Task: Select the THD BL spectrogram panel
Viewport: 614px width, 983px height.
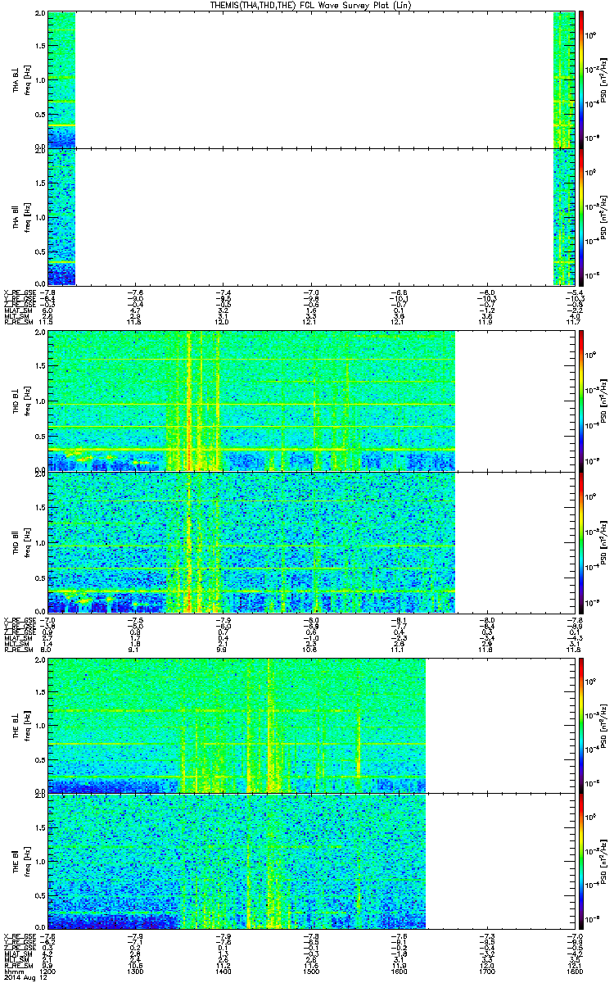Action: click(312, 401)
